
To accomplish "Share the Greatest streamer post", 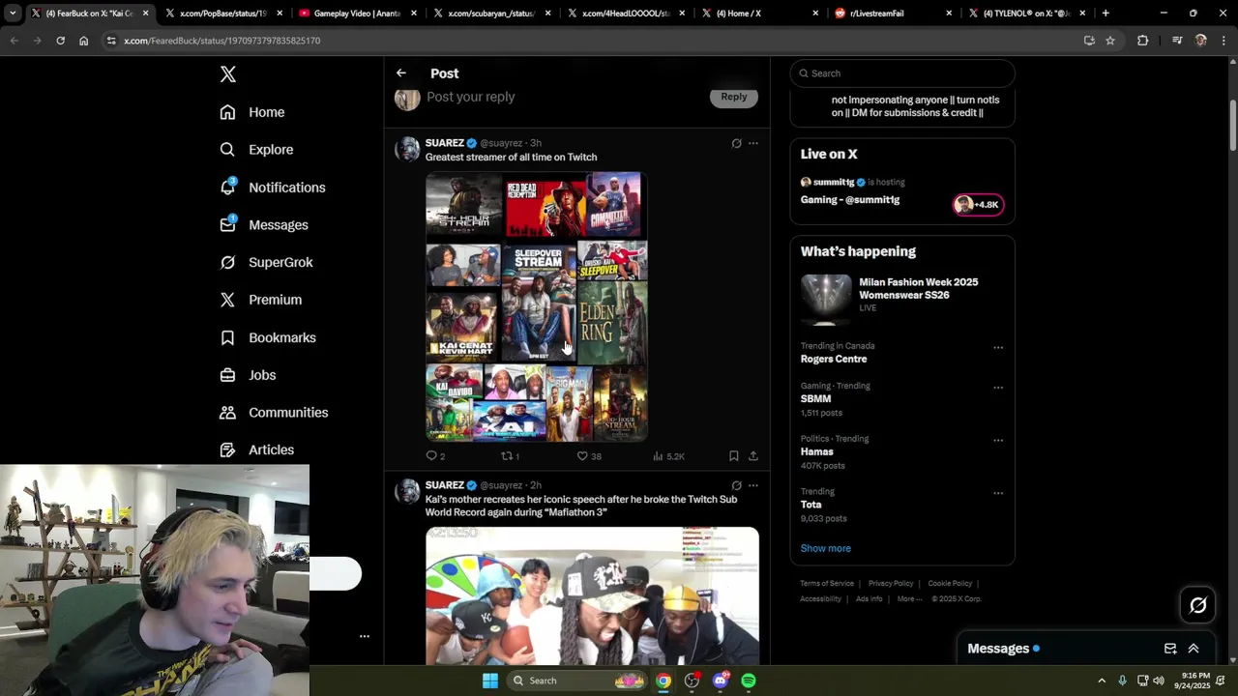I will pyautogui.click(x=753, y=456).
